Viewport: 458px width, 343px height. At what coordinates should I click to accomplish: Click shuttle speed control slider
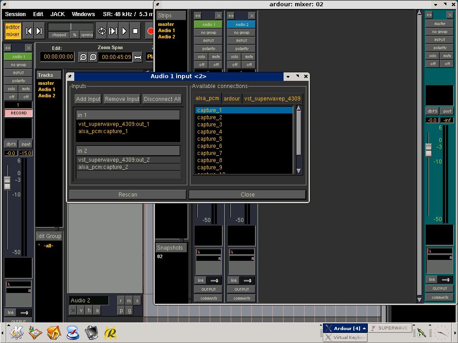pyautogui.click(x=71, y=27)
